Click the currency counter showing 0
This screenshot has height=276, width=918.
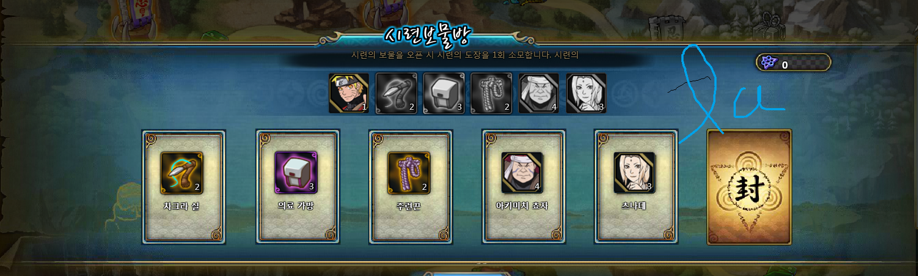pyautogui.click(x=793, y=63)
